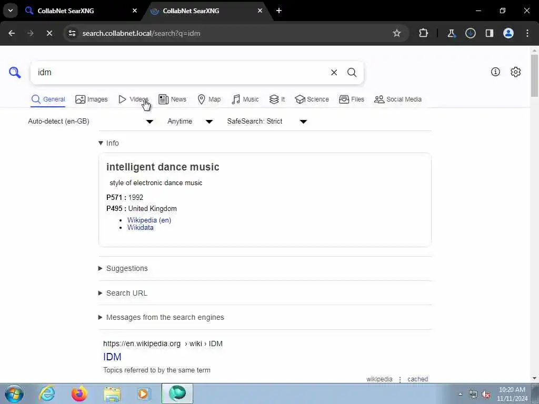Expand Messages from the search engines
Image resolution: width=539 pixels, height=404 pixels.
[x=161, y=317]
